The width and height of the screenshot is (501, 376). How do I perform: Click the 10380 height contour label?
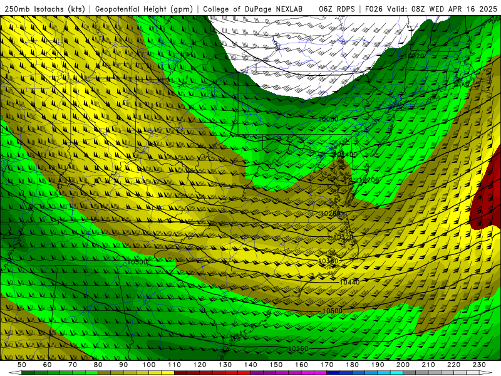tap(328, 261)
